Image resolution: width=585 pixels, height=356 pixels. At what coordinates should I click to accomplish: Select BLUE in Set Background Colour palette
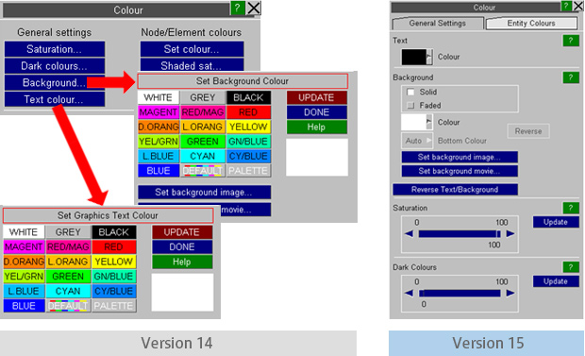[159, 171]
